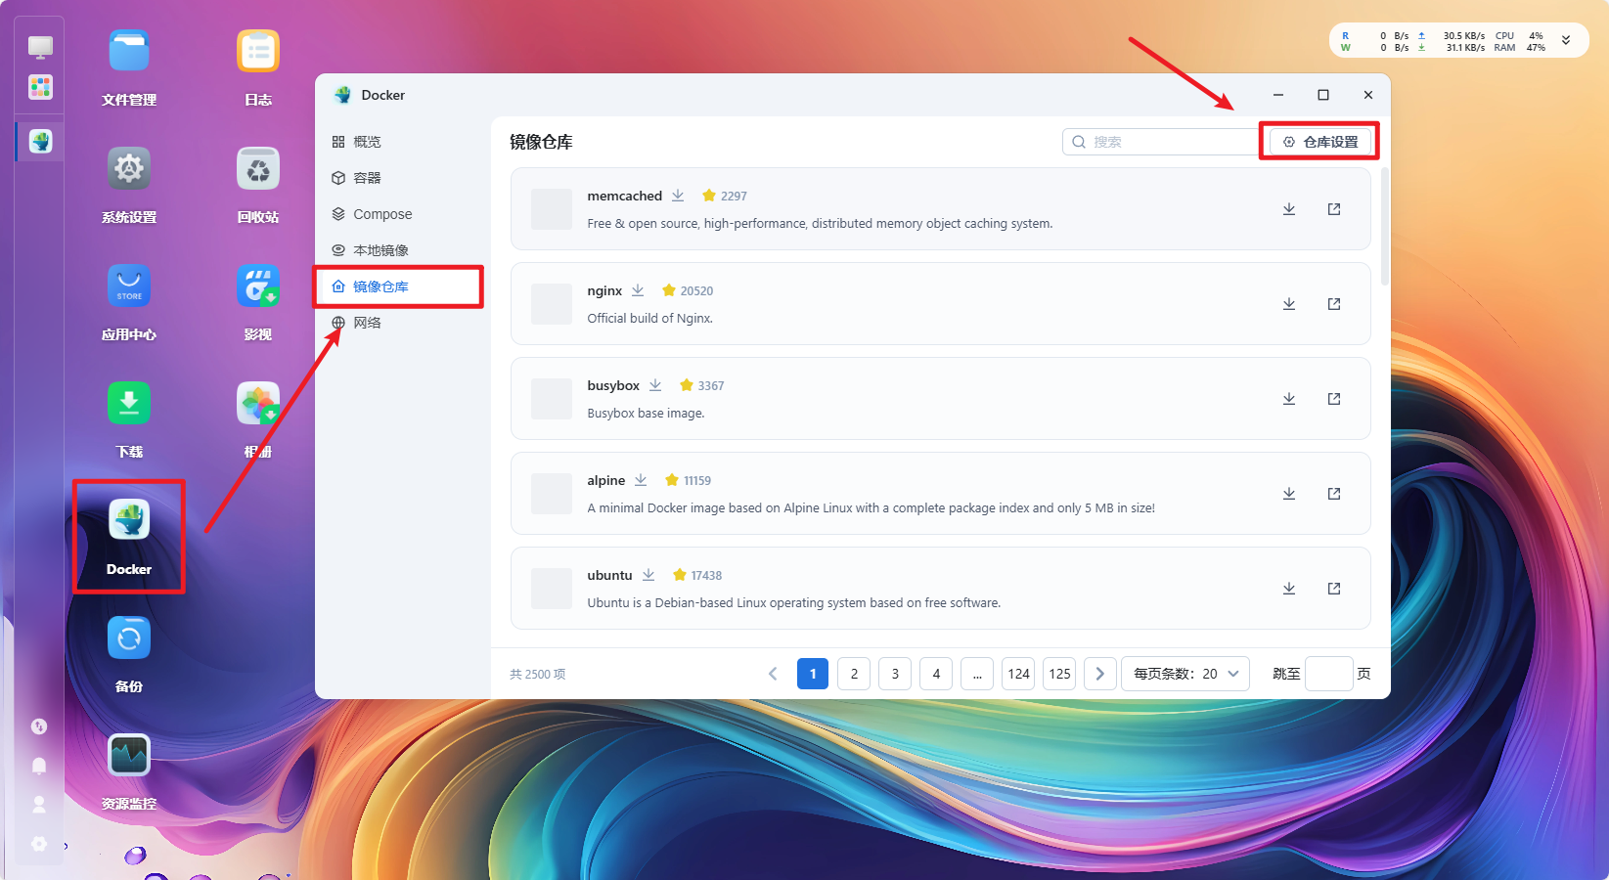Click the image search field
The width and height of the screenshot is (1609, 880).
pos(1164,142)
